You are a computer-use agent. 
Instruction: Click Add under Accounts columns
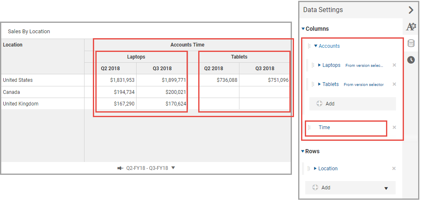[x=353, y=104]
